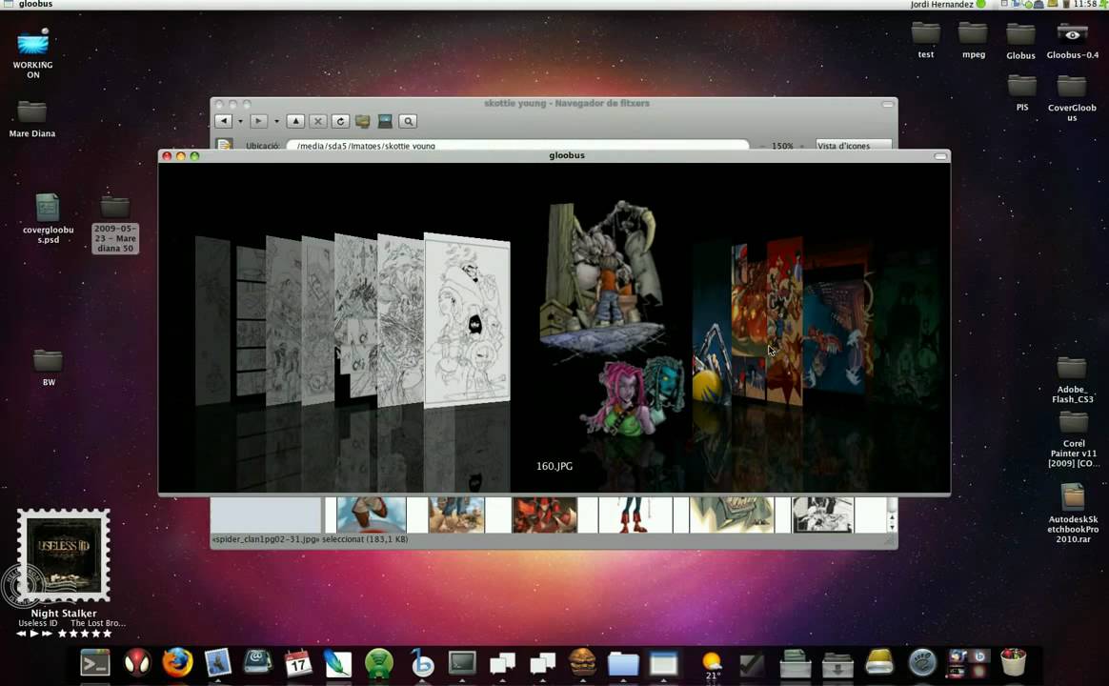Image resolution: width=1109 pixels, height=686 pixels.
Task: Click the magnifier search icon in file browser
Action: [x=408, y=121]
